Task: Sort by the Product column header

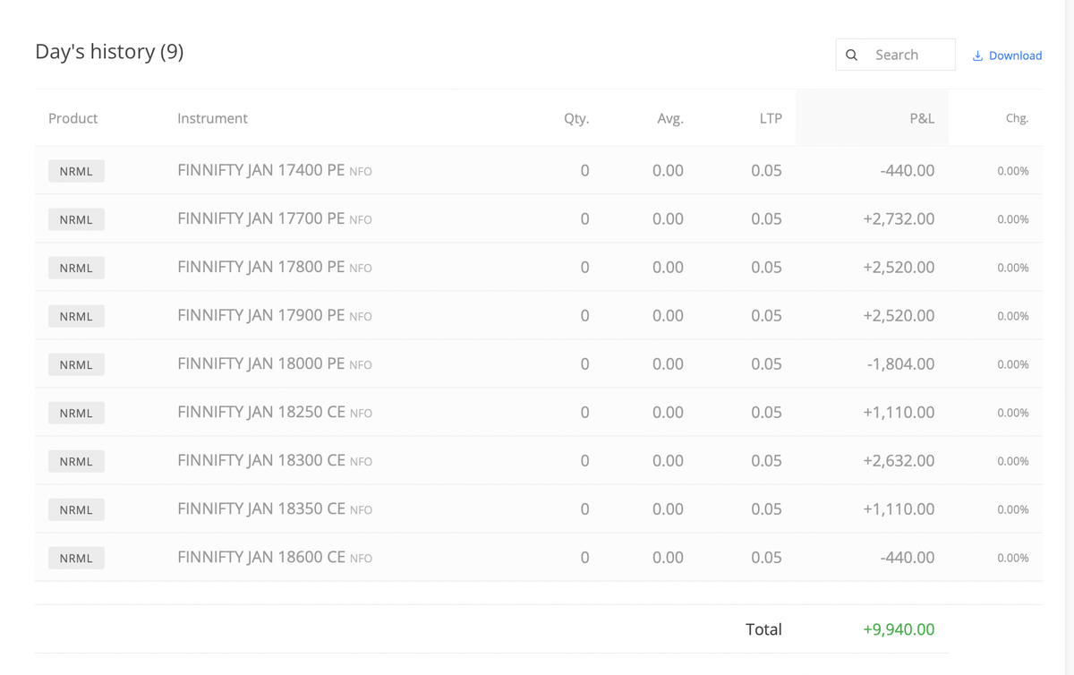Action: pyautogui.click(x=72, y=118)
